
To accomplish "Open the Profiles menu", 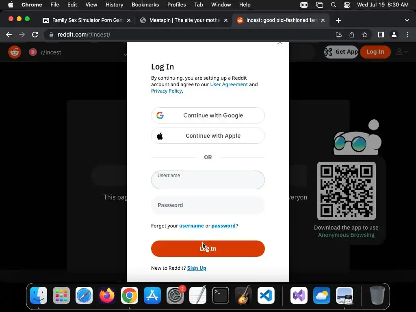I will click(x=176, y=5).
